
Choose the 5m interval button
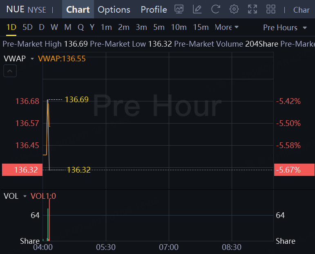(159, 27)
